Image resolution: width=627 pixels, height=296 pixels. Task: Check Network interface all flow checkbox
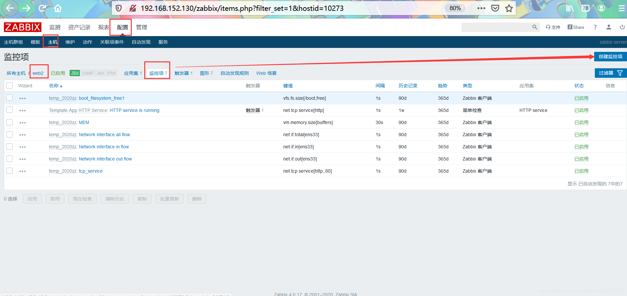point(10,134)
